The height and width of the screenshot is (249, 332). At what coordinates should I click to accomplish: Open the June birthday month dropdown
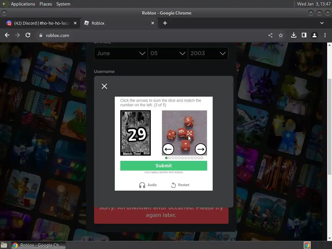point(121,53)
